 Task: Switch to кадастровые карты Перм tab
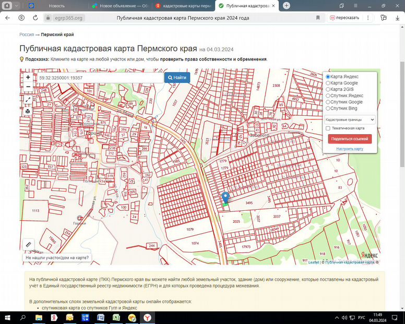(183, 5)
